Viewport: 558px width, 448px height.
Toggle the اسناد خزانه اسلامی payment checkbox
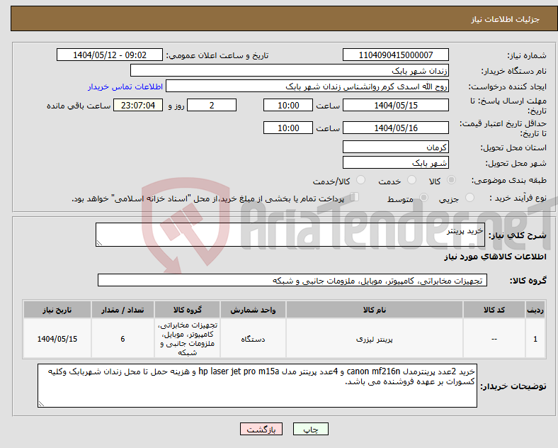coord(355,197)
